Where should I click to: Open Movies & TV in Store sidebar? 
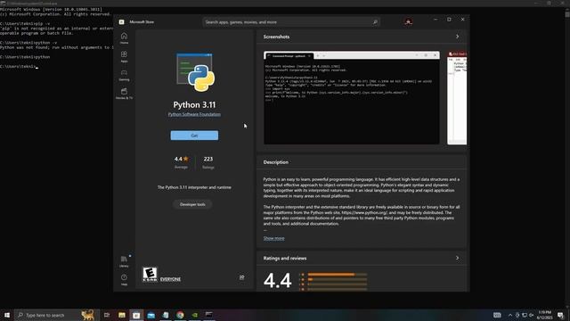[x=124, y=94]
